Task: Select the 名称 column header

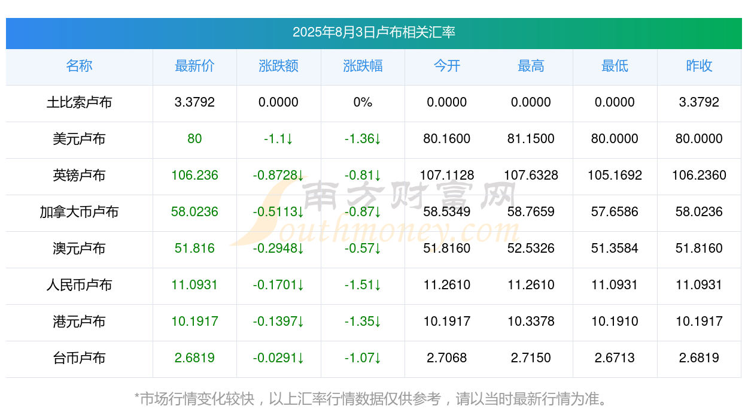Action: click(x=79, y=66)
